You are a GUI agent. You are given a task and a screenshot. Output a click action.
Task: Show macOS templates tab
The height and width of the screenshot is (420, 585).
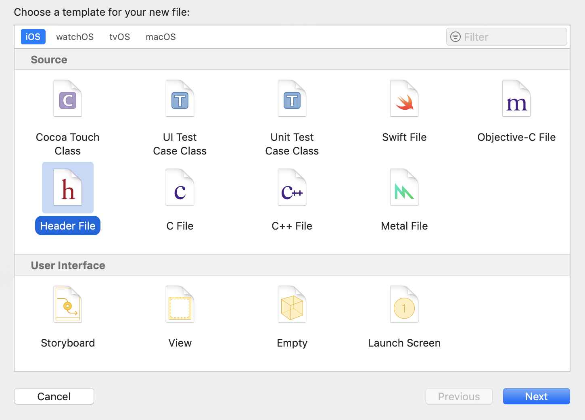(x=161, y=37)
